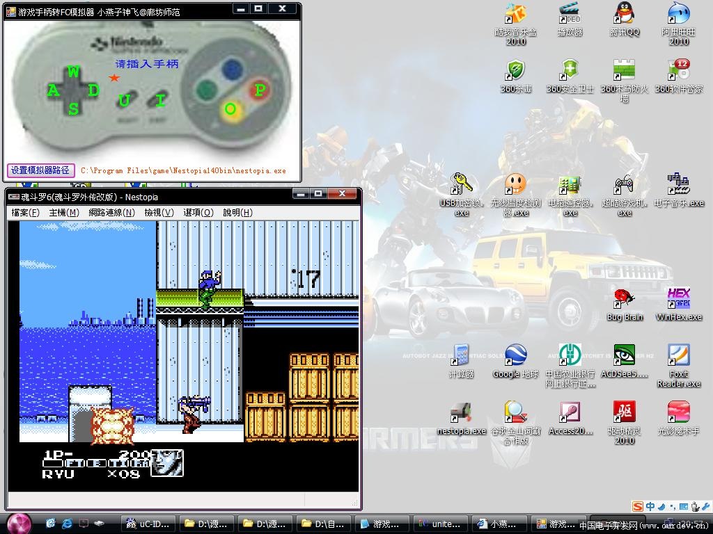Screen dimensions: 713x534
Task: Select the 腾讯QQ penguin desktop icon
Action: pyautogui.click(x=625, y=19)
